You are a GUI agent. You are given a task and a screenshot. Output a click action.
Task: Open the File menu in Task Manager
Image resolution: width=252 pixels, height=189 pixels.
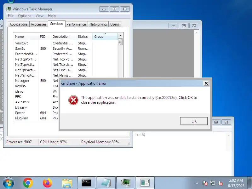click(11, 16)
